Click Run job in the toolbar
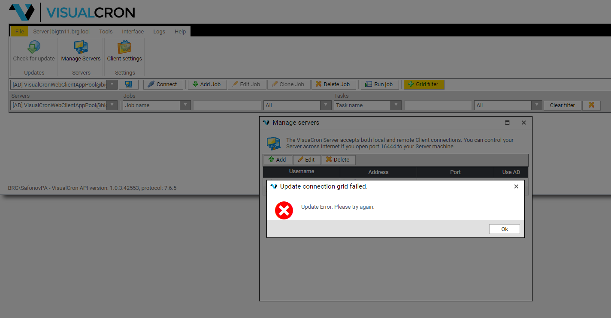This screenshot has width=611, height=318. pos(380,84)
